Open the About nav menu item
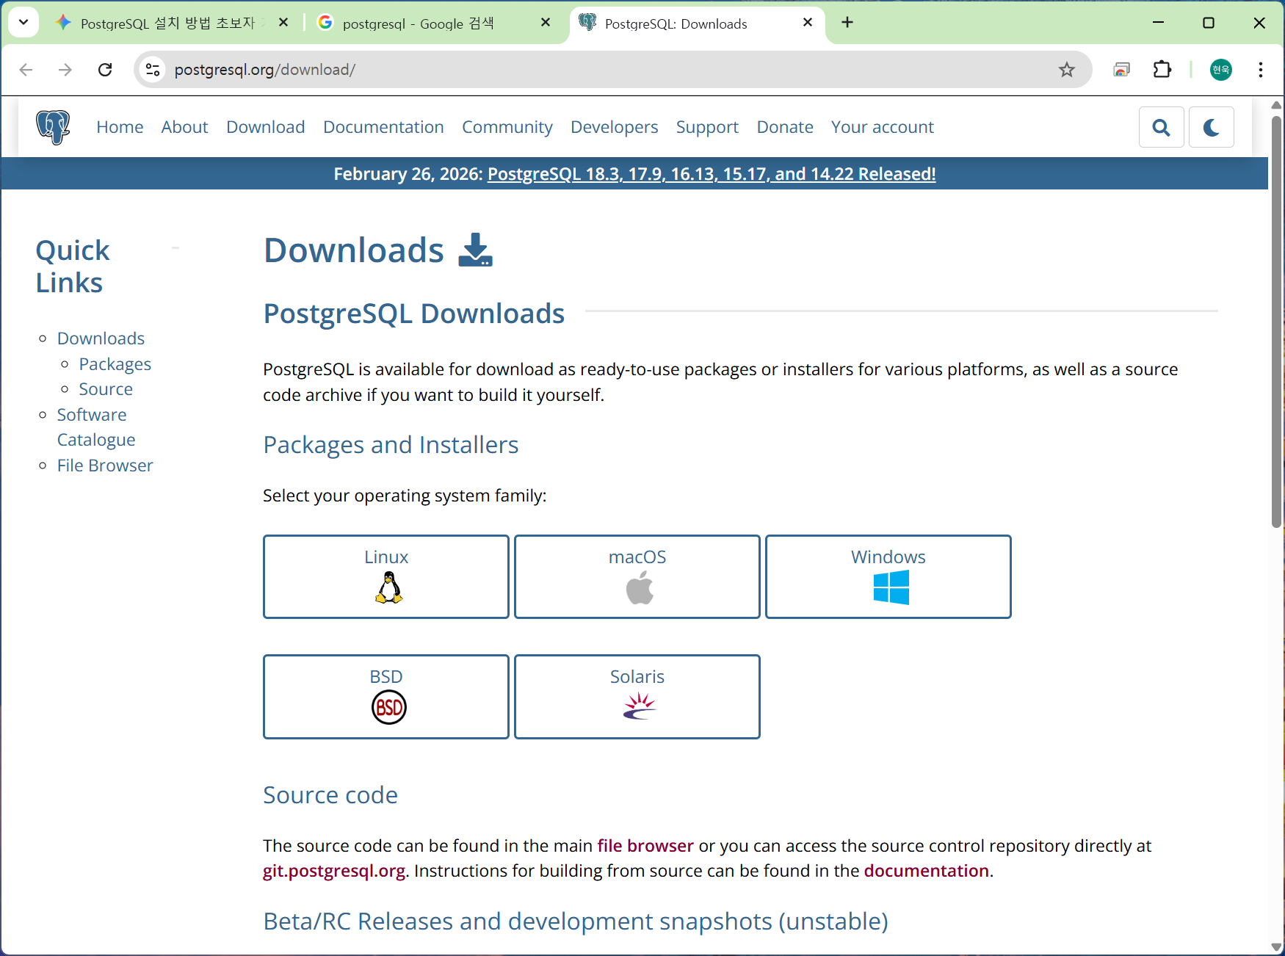1285x956 pixels. (184, 127)
